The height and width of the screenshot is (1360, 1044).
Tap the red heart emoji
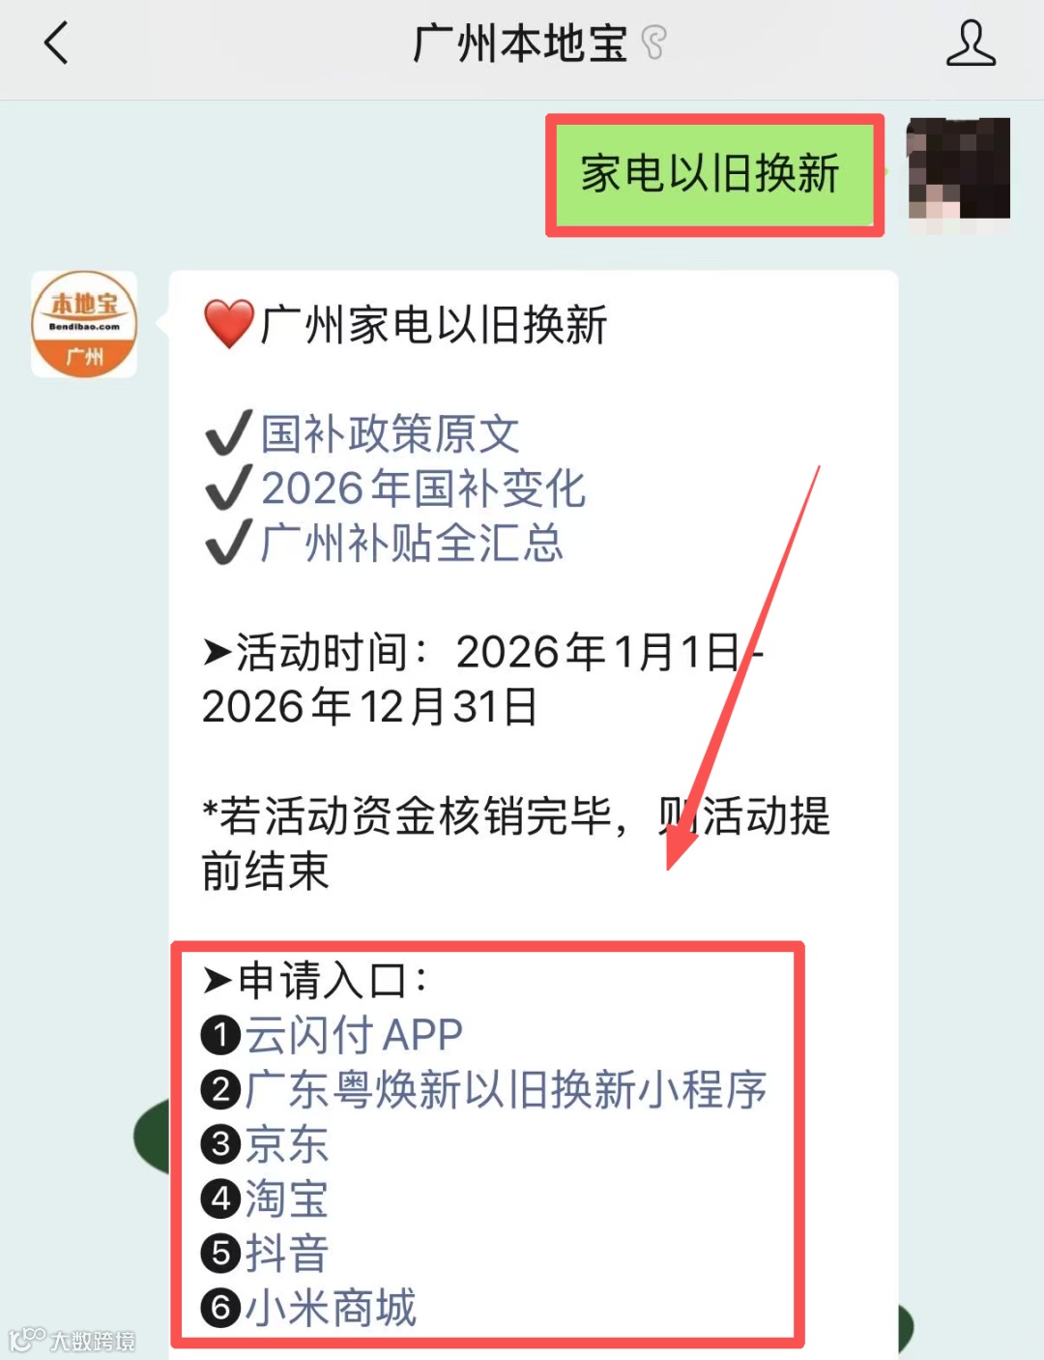point(228,324)
